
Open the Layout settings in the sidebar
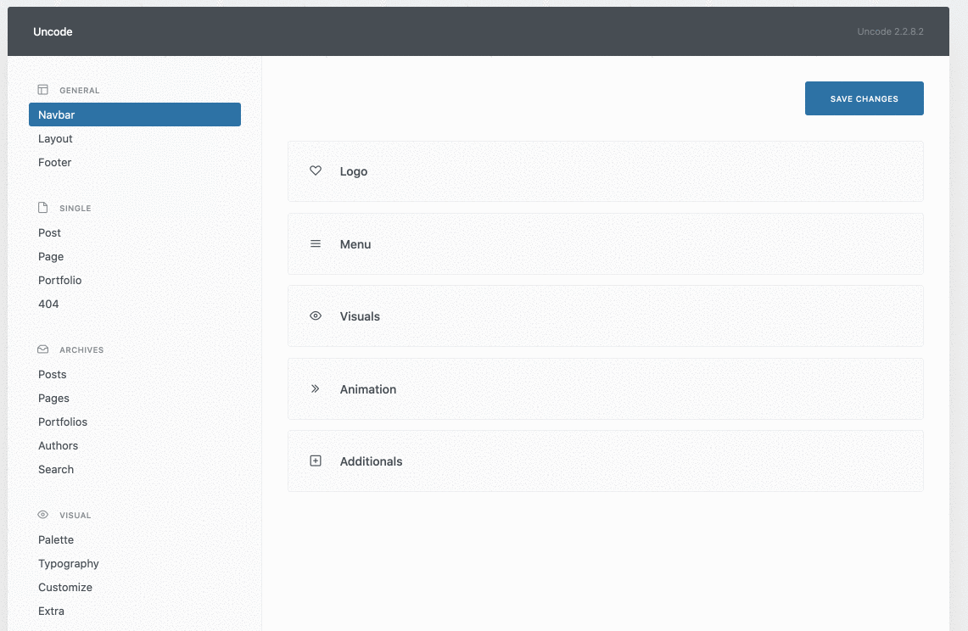pyautogui.click(x=55, y=138)
